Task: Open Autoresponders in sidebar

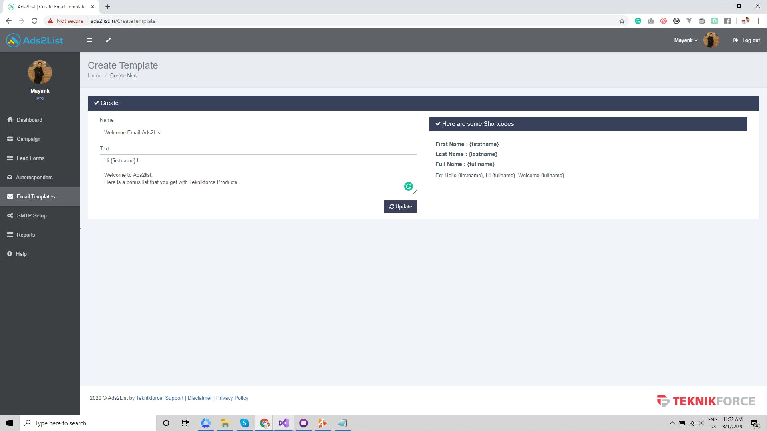Action: coord(34,177)
